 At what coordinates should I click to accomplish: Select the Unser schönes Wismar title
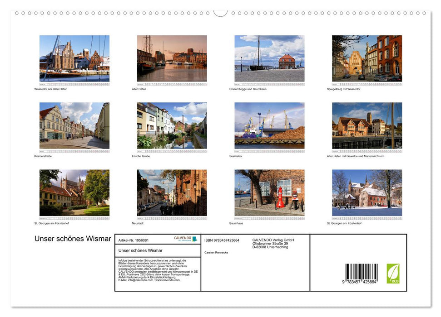[x=73, y=238]
